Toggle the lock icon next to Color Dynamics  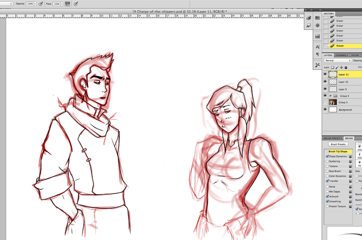coord(350,176)
